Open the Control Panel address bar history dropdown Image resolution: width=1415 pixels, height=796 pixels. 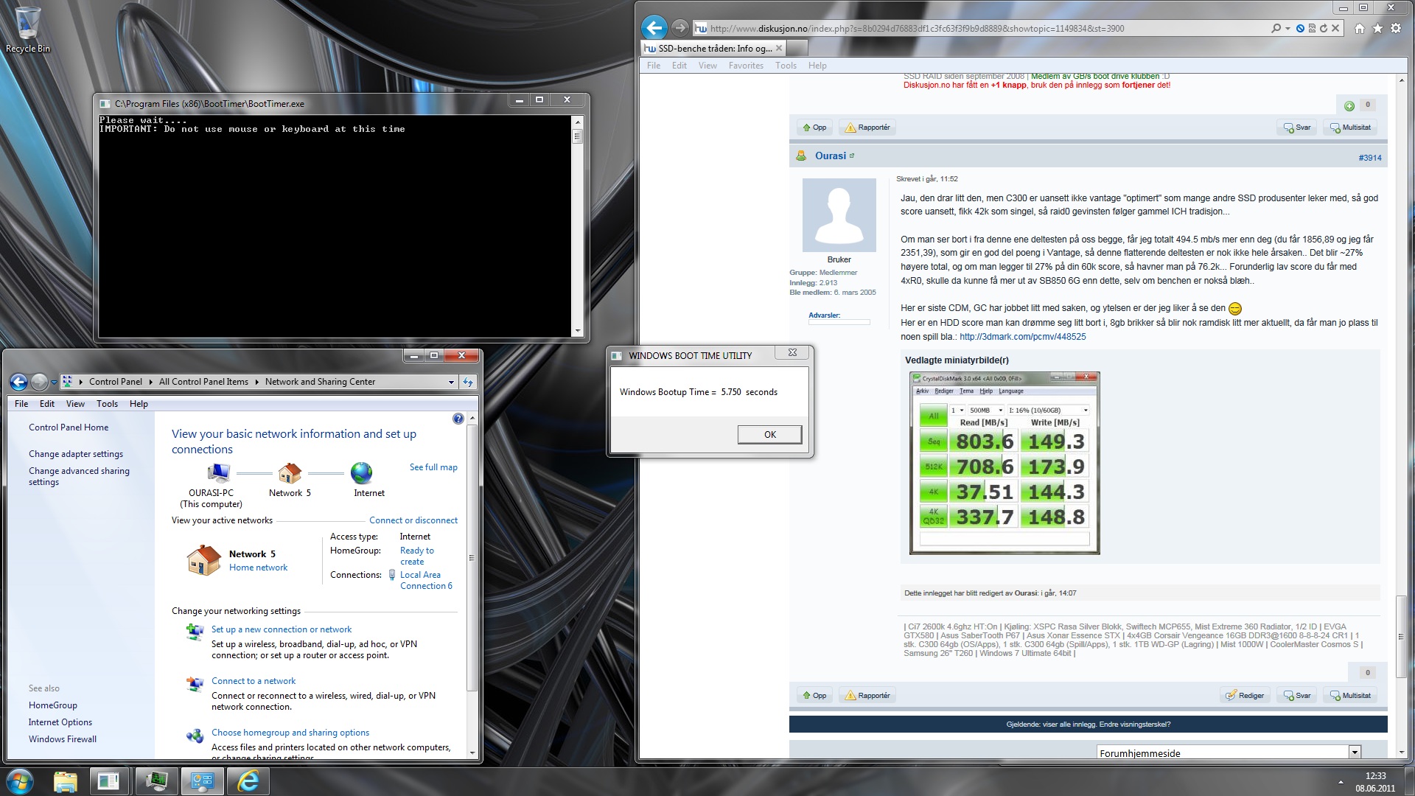[451, 382]
